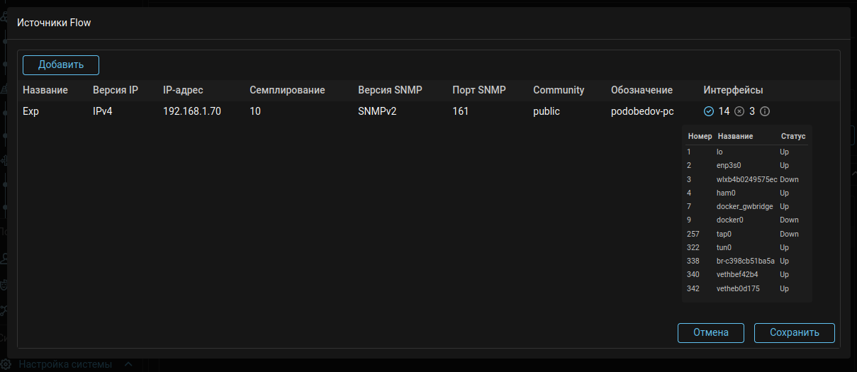Viewport: 857px width, 372px height.
Task: Click the SNMPv2 version cell
Action: tap(377, 111)
